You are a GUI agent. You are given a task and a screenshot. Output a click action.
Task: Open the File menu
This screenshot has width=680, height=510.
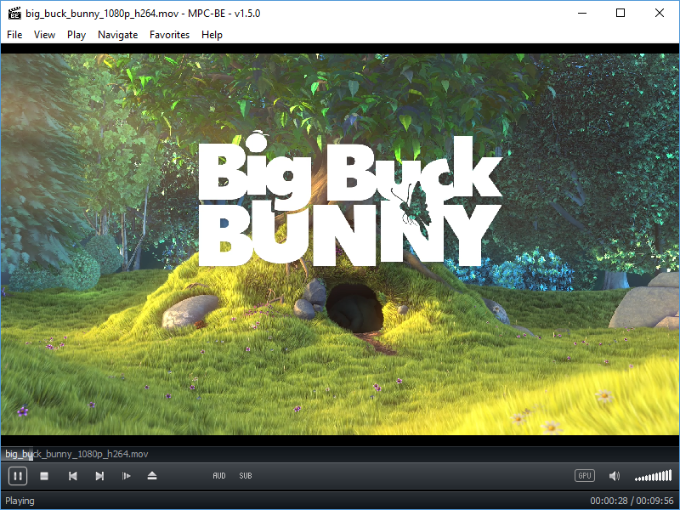(x=14, y=35)
